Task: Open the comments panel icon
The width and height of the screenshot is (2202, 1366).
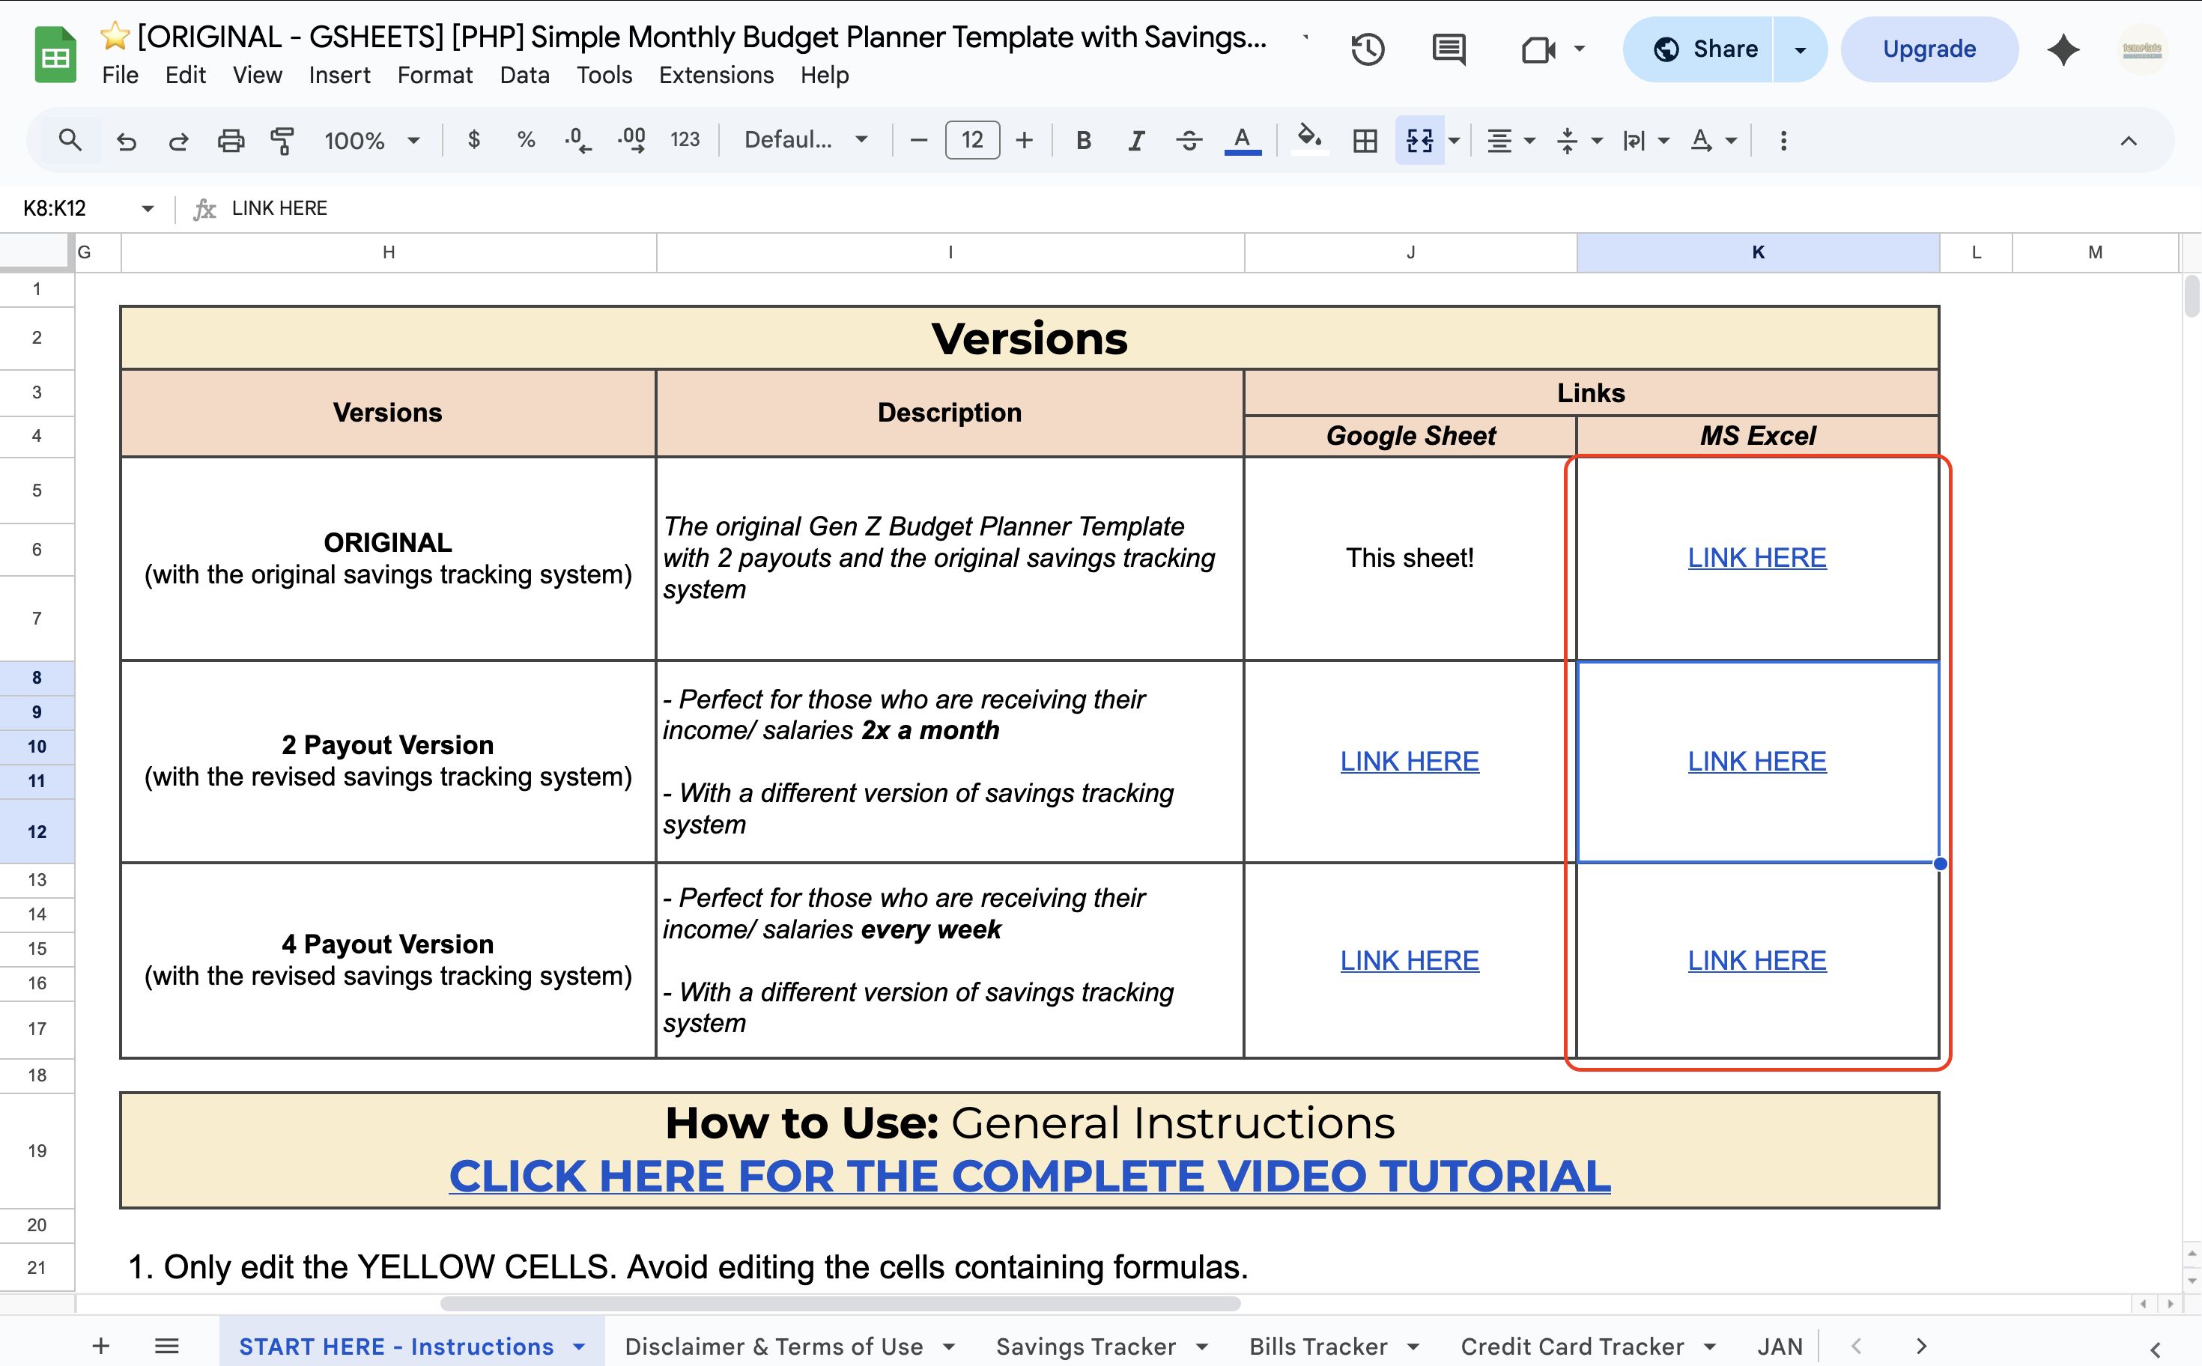Action: (1449, 49)
